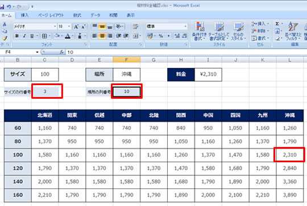Click the accounting number format icon
307x206 pixels.
[x=150, y=36]
